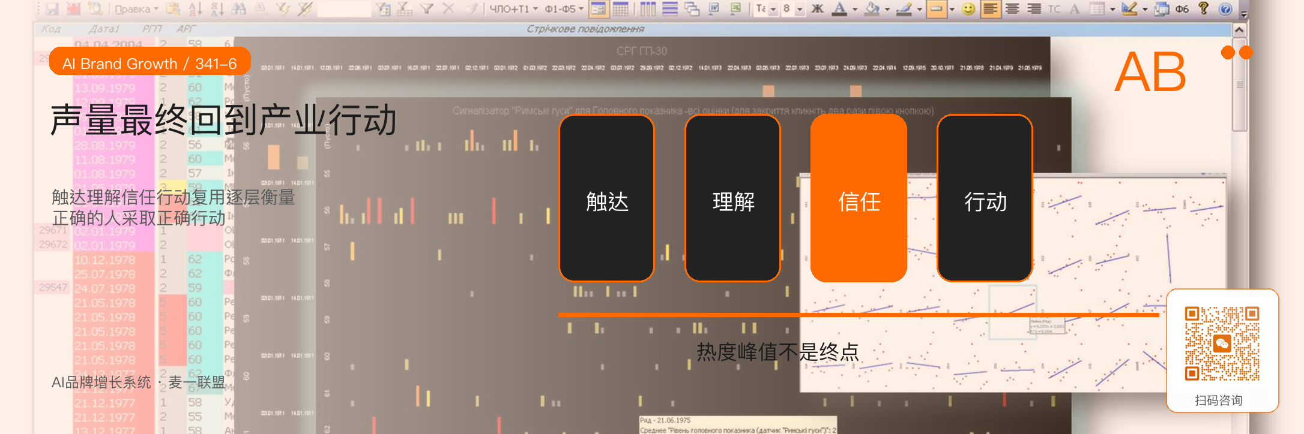
Task: Expand the font color dropdown arrow
Action: point(855,10)
